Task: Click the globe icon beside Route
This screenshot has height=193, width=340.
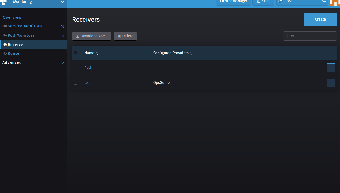Action: coord(5,53)
